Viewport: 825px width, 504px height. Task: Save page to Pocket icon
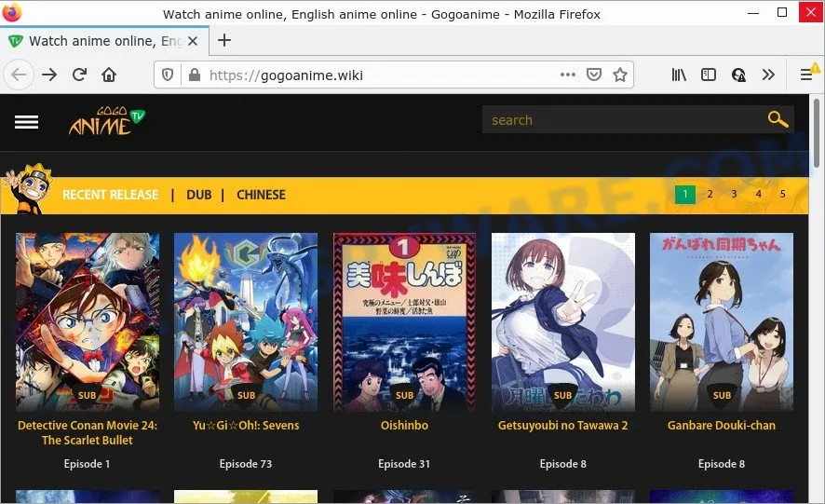(594, 75)
